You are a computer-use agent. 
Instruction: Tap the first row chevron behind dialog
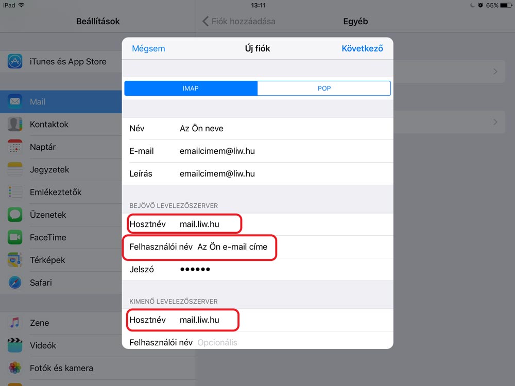[x=495, y=72]
